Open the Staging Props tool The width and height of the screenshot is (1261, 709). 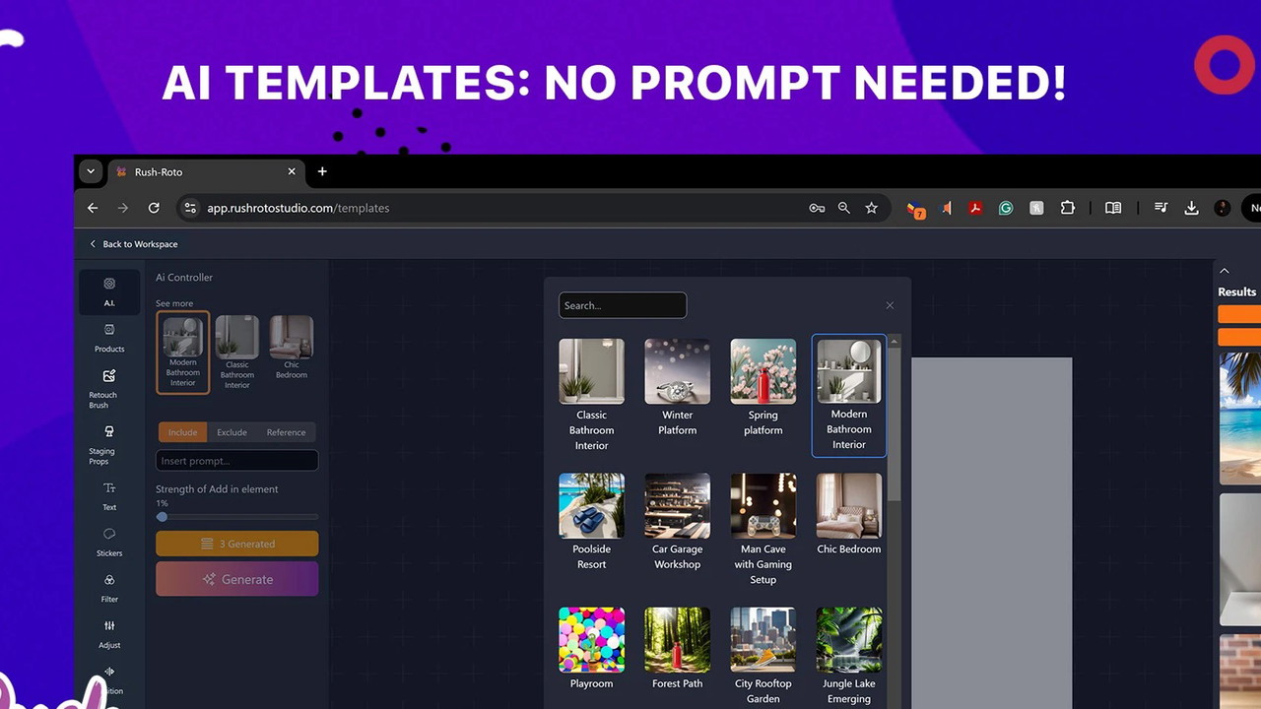[x=107, y=443]
